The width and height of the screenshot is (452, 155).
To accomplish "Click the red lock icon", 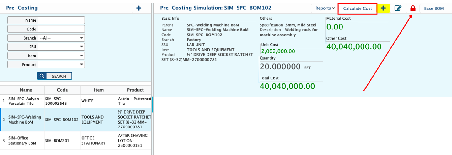I will [x=413, y=8].
